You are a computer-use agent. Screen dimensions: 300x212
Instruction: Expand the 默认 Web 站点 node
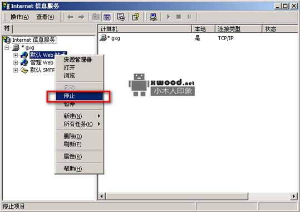pos(16,55)
